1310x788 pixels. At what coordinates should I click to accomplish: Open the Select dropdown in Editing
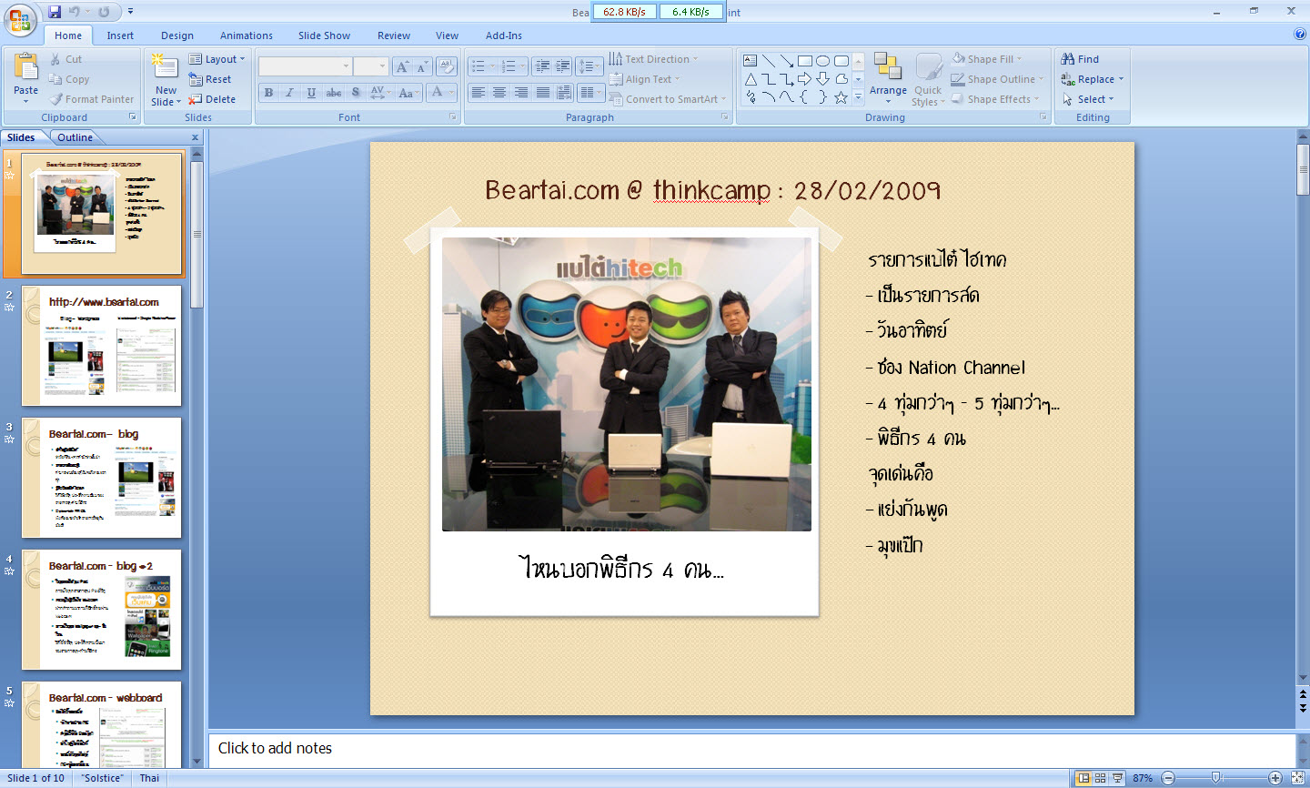[1090, 99]
